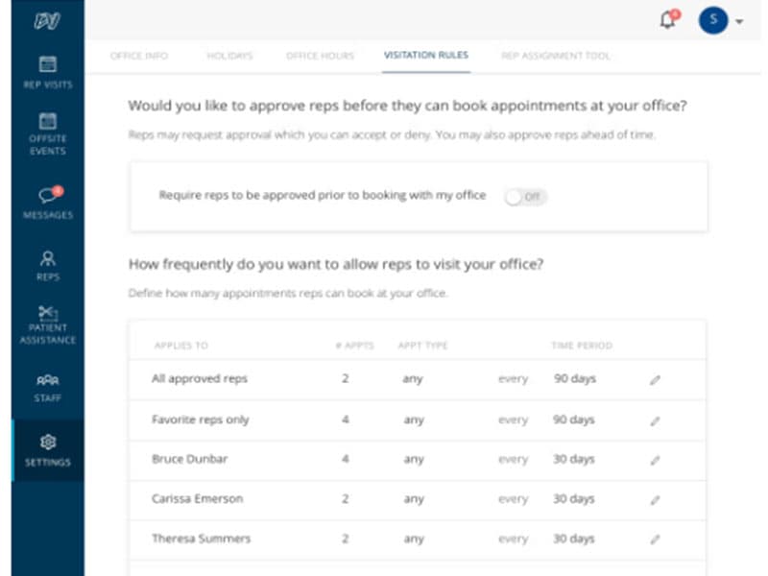Click pencil icon for Bruce Dunbar
The height and width of the screenshot is (576, 768).
[x=655, y=460]
